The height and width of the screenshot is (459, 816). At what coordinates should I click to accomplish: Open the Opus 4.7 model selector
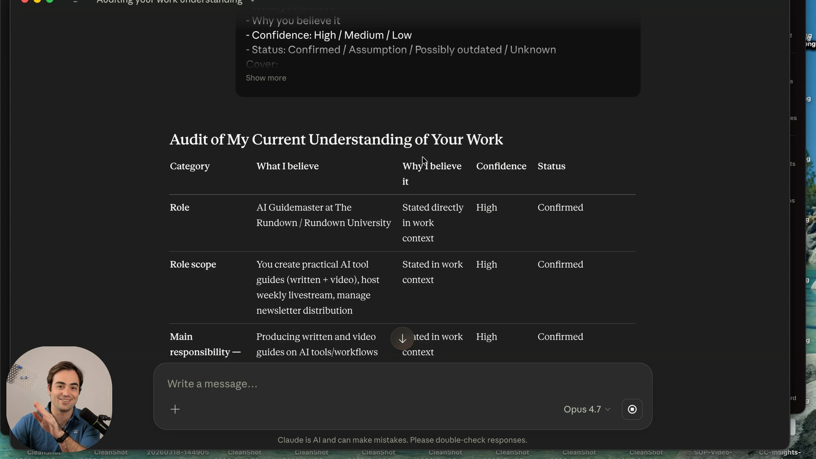click(587, 409)
